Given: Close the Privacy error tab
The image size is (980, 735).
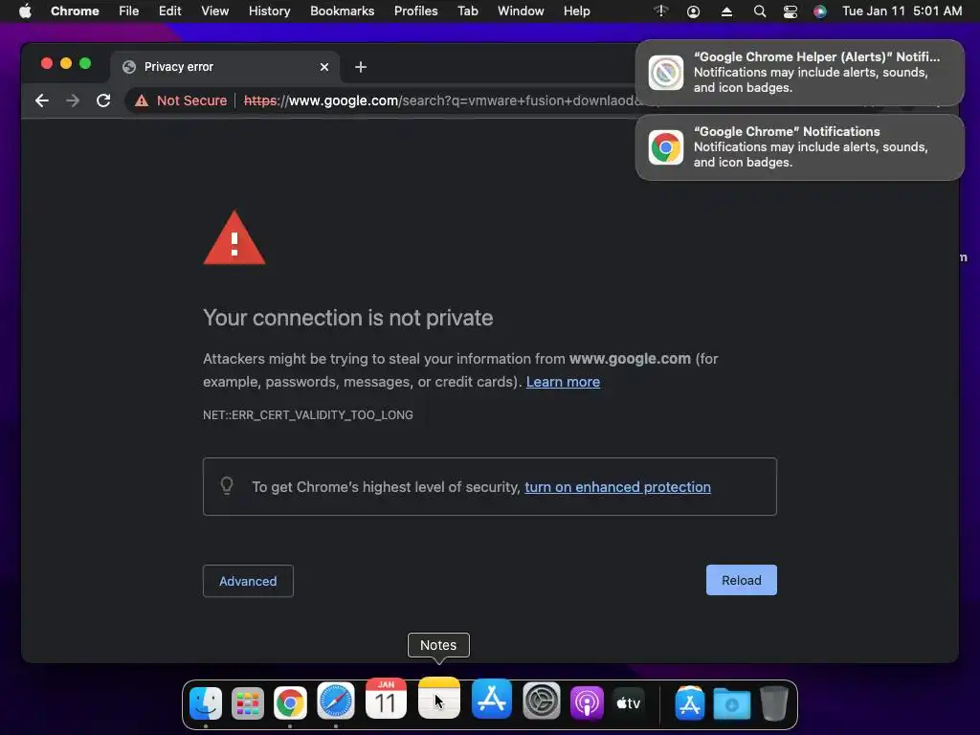Looking at the screenshot, I should tap(324, 67).
